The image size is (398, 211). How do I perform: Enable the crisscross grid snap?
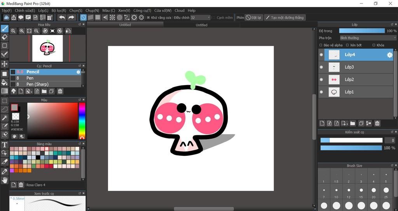click(x=98, y=17)
